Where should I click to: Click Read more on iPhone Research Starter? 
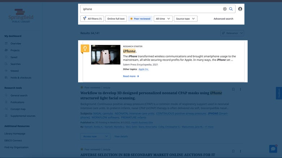pyautogui.click(x=131, y=76)
